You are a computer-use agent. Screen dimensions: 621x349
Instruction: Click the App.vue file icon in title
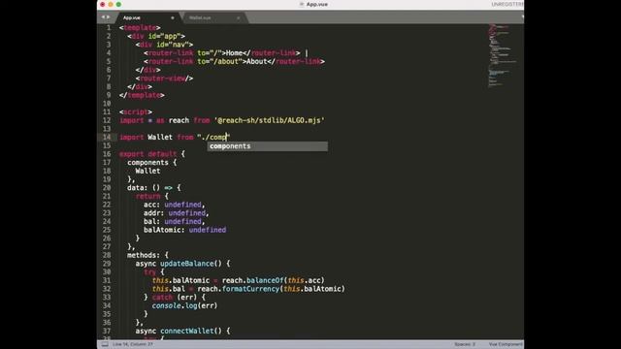point(302,4)
